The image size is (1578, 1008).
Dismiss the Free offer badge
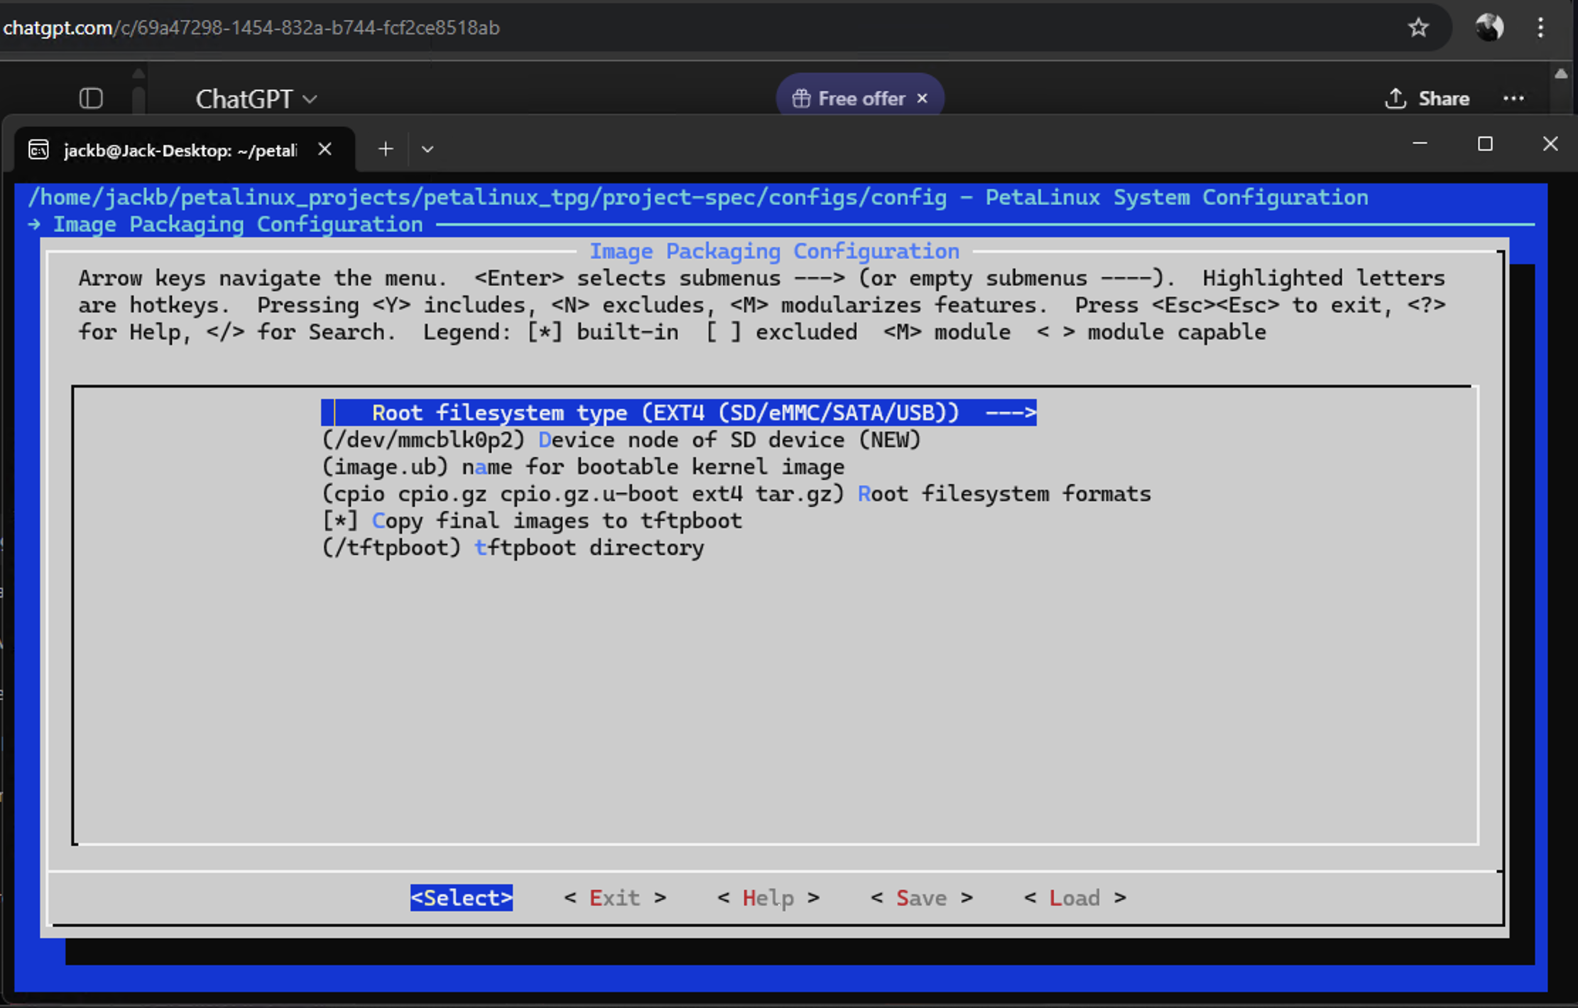point(922,98)
